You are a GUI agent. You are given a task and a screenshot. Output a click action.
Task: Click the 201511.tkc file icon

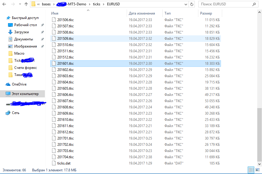54,51
